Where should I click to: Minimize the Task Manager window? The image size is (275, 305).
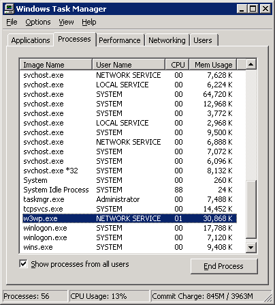pyautogui.click(x=242, y=9)
